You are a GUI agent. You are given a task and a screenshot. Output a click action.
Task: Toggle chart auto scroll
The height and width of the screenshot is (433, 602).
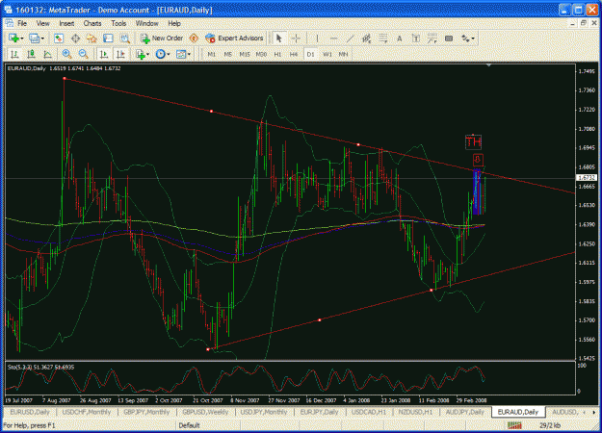pyautogui.click(x=104, y=54)
